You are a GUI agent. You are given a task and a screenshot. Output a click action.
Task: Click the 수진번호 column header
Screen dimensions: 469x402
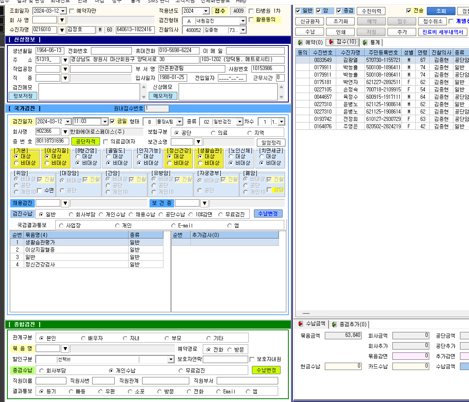[x=323, y=52]
